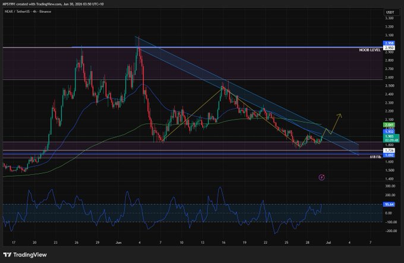
Task: Click the 1.903 current price countdown label
Action: click(392, 138)
